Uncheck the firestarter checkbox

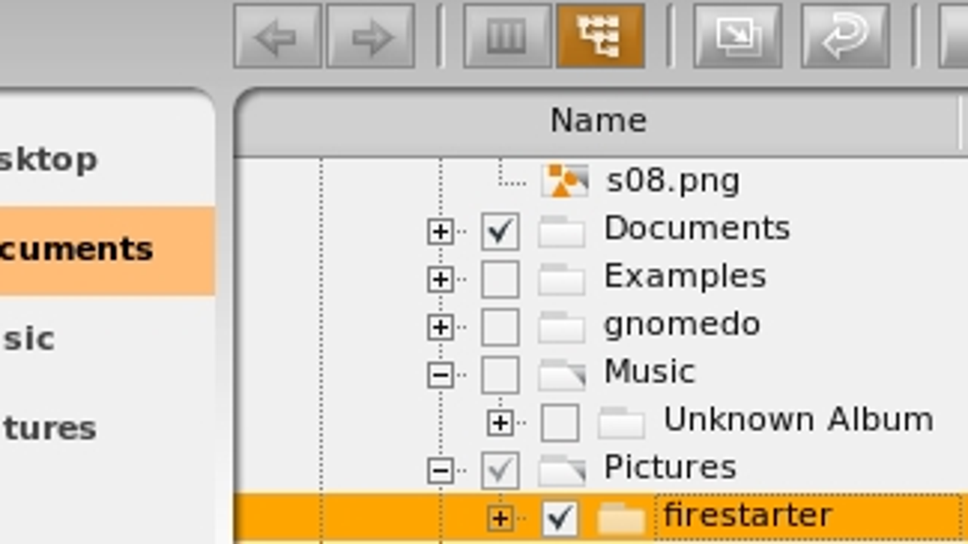(x=559, y=518)
